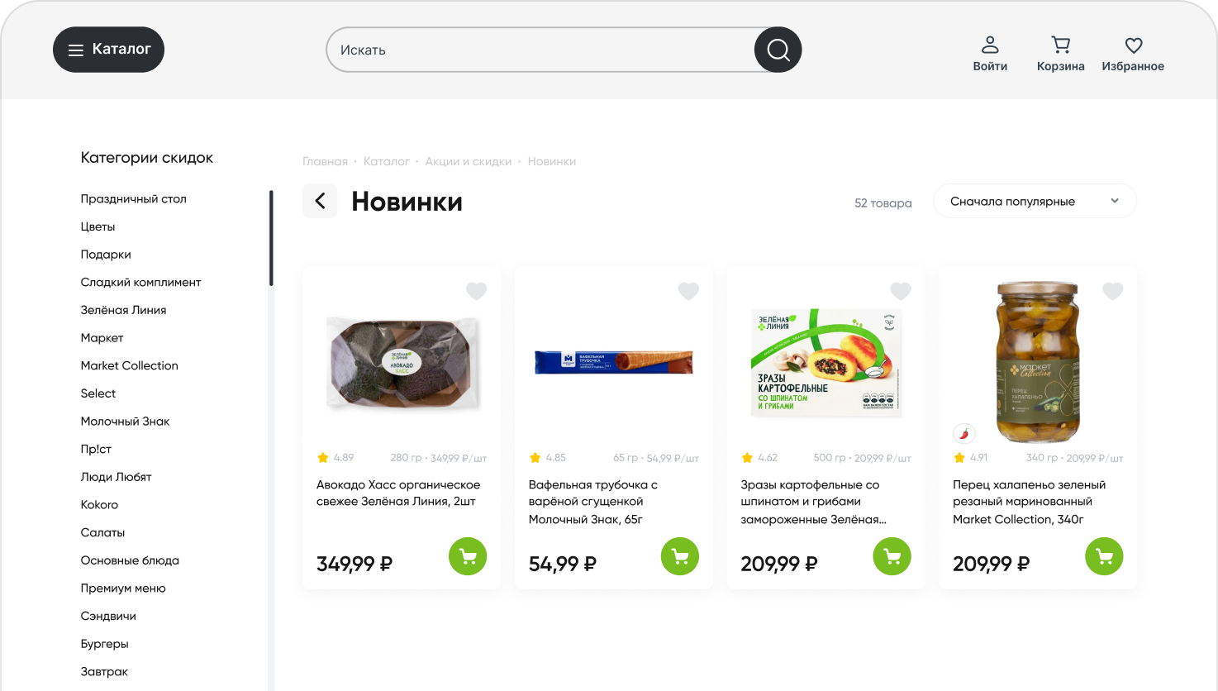Select Праздничный стол category
Image resolution: width=1218 pixels, height=691 pixels.
[133, 198]
